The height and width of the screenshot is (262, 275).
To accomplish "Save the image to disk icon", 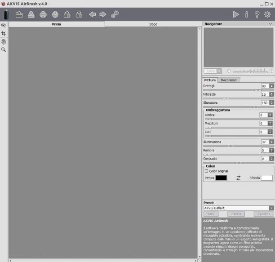I will 31,14.
